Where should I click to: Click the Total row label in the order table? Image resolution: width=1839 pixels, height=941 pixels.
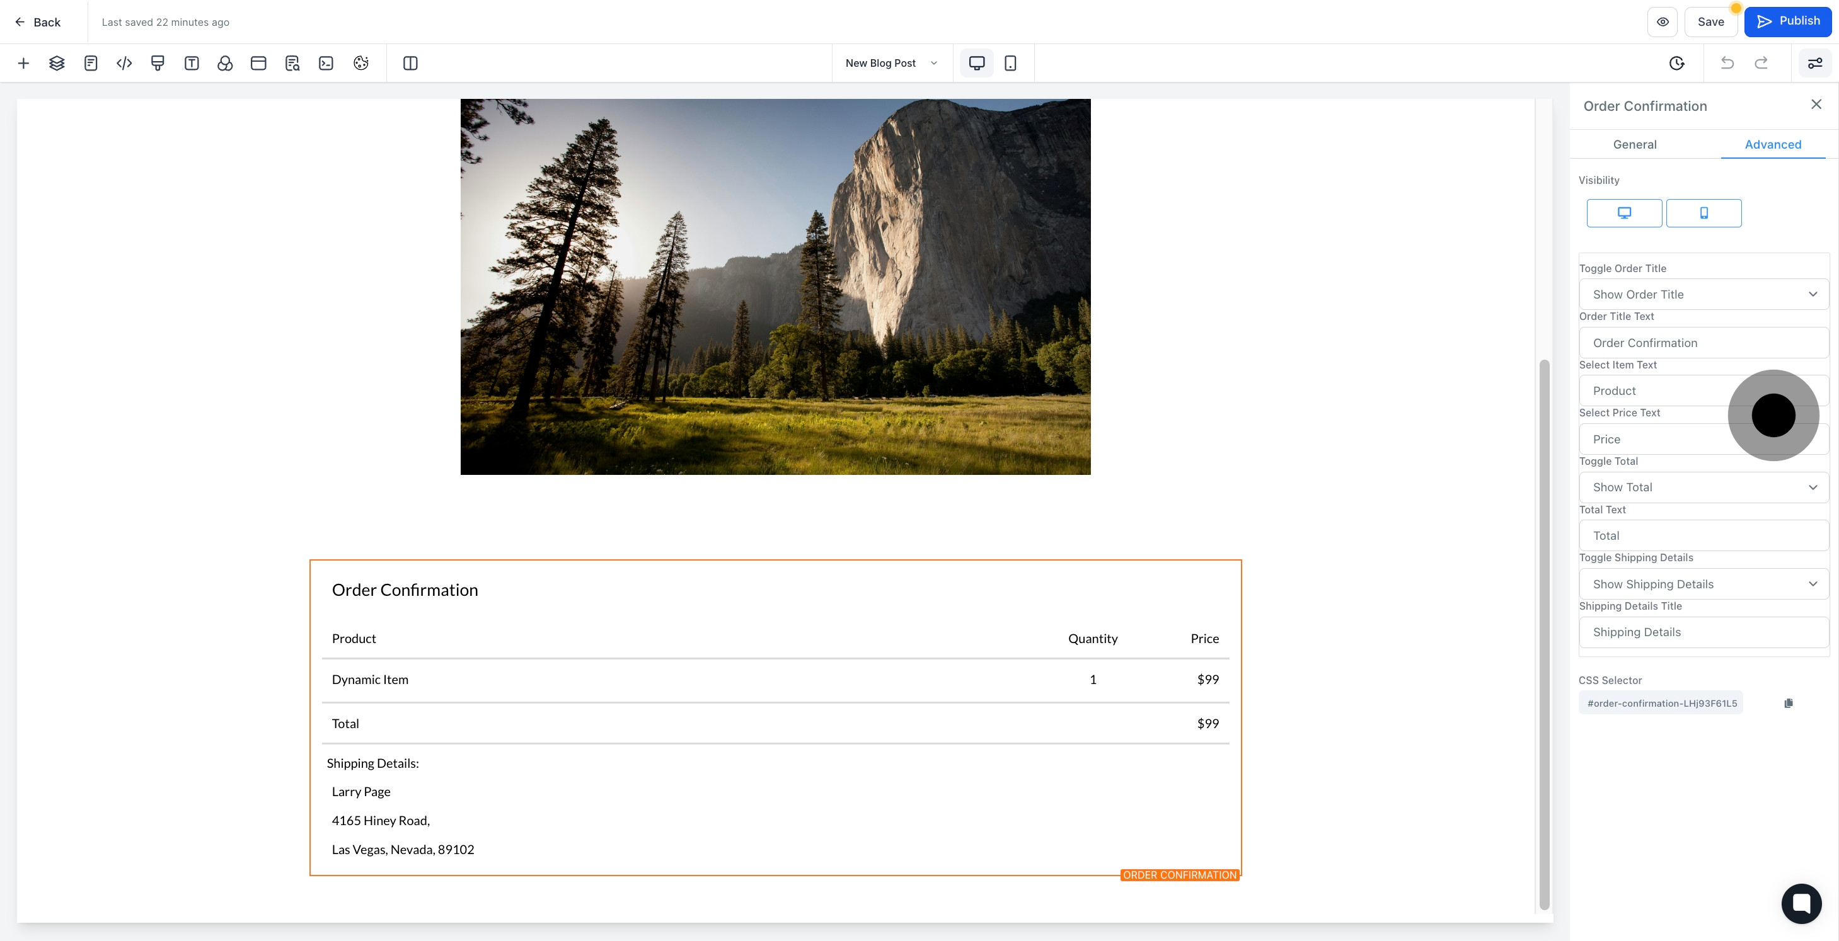point(345,724)
